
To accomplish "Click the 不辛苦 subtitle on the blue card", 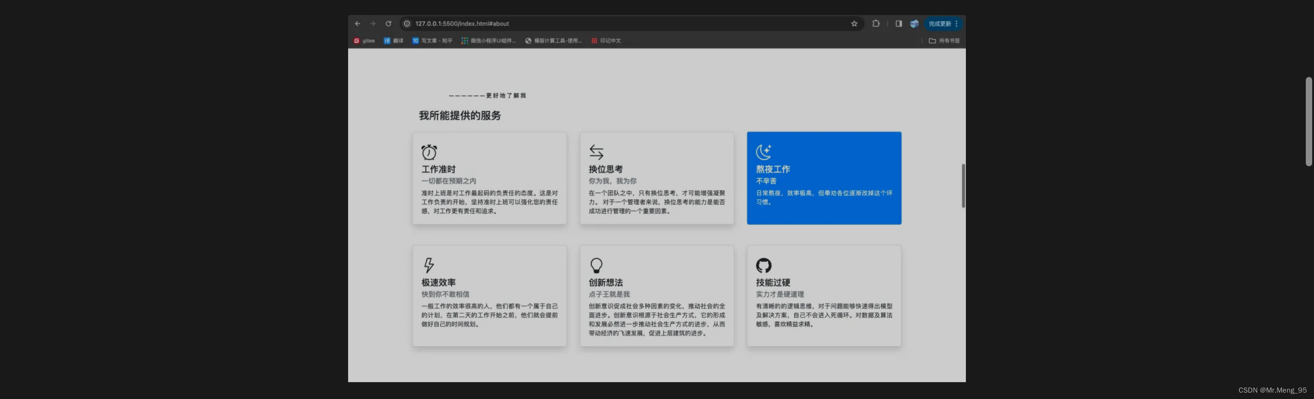I will click(766, 181).
